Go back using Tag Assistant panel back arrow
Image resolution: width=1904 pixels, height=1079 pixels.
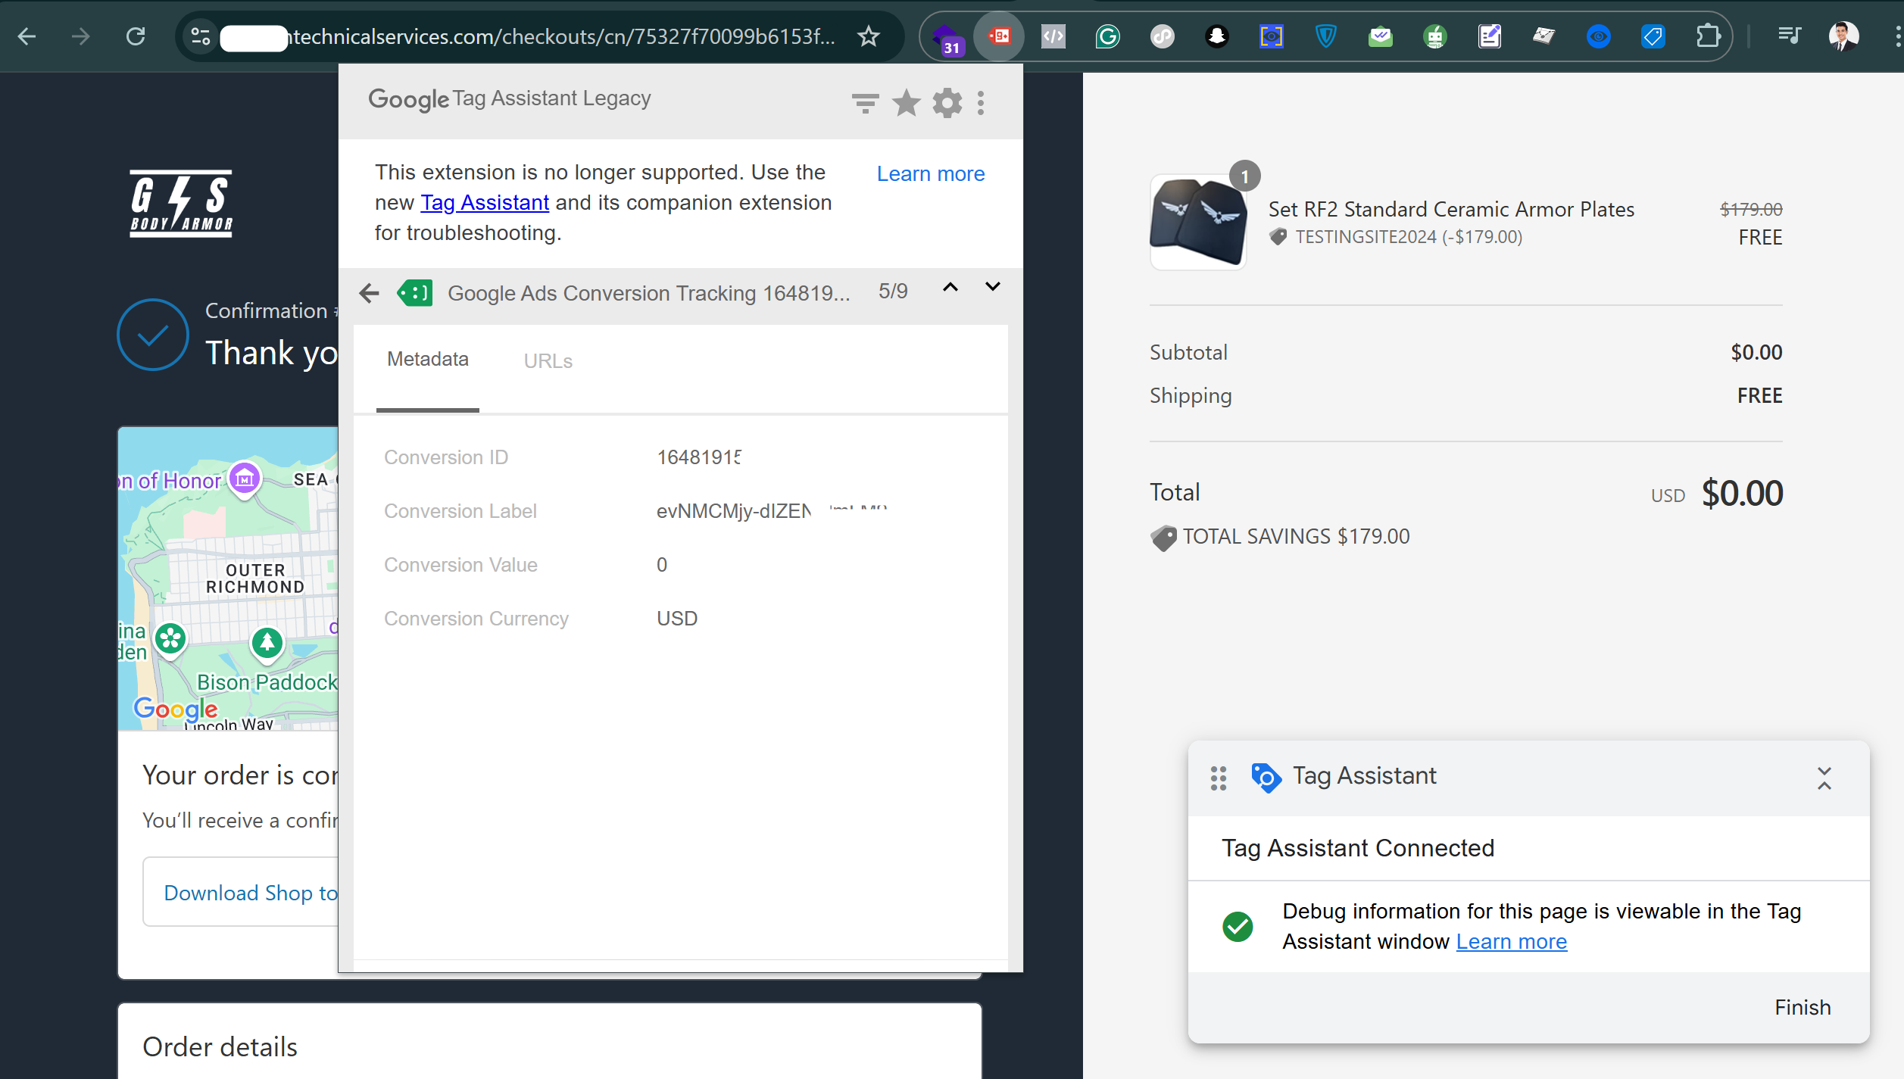tap(369, 293)
